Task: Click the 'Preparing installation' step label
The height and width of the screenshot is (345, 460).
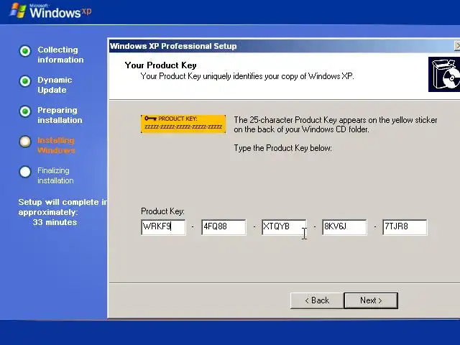Action: [x=60, y=115]
